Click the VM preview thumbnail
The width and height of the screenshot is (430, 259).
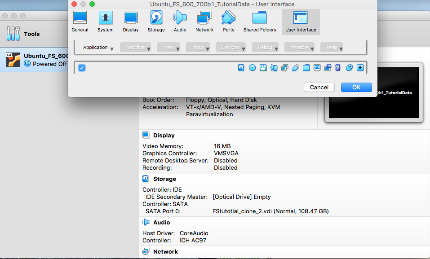click(x=373, y=93)
